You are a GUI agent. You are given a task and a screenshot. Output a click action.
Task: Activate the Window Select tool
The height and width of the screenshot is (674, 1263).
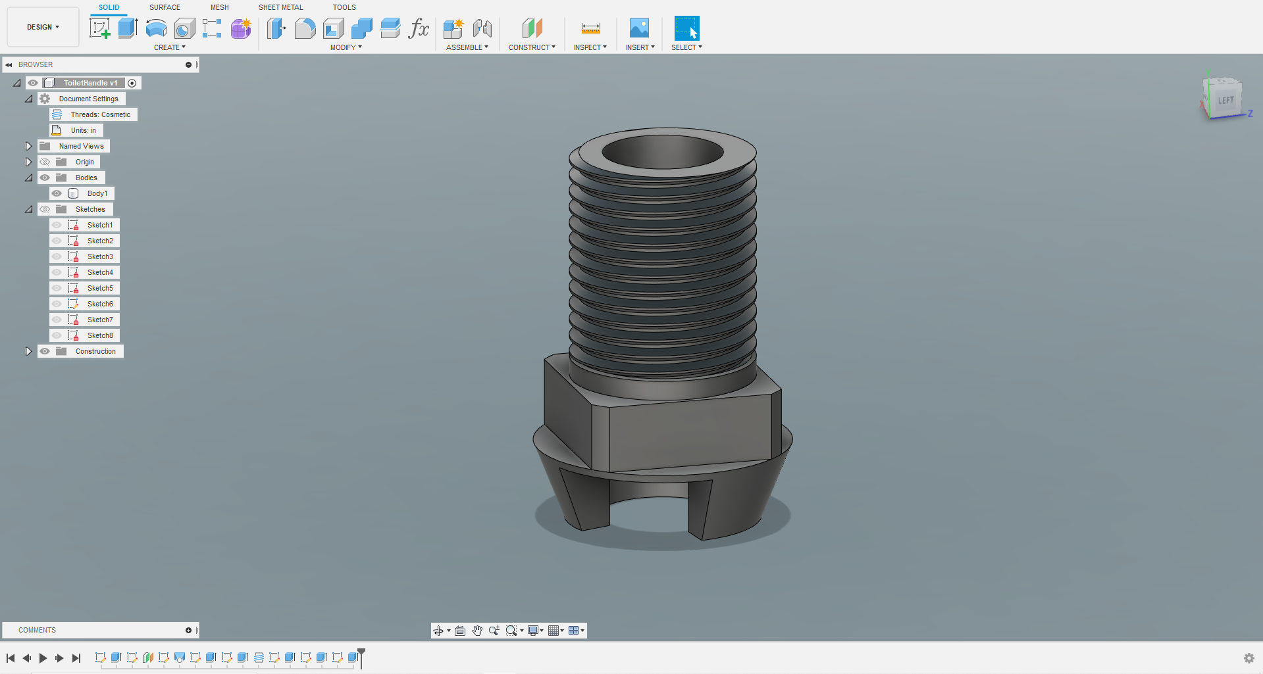point(686,28)
